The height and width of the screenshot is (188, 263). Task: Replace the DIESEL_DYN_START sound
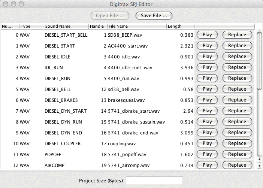point(237,111)
